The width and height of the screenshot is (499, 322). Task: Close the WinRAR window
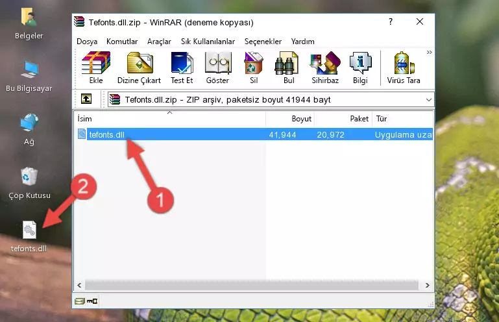[x=420, y=21]
